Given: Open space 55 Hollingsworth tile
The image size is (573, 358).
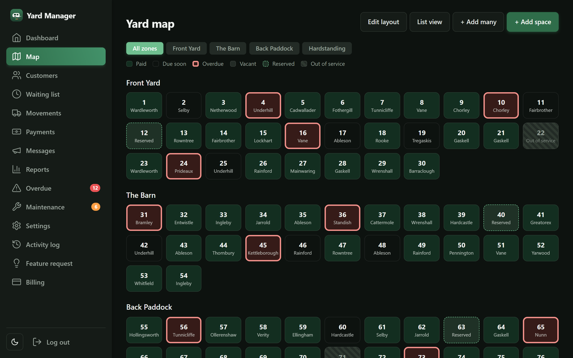Looking at the screenshot, I should point(144,330).
